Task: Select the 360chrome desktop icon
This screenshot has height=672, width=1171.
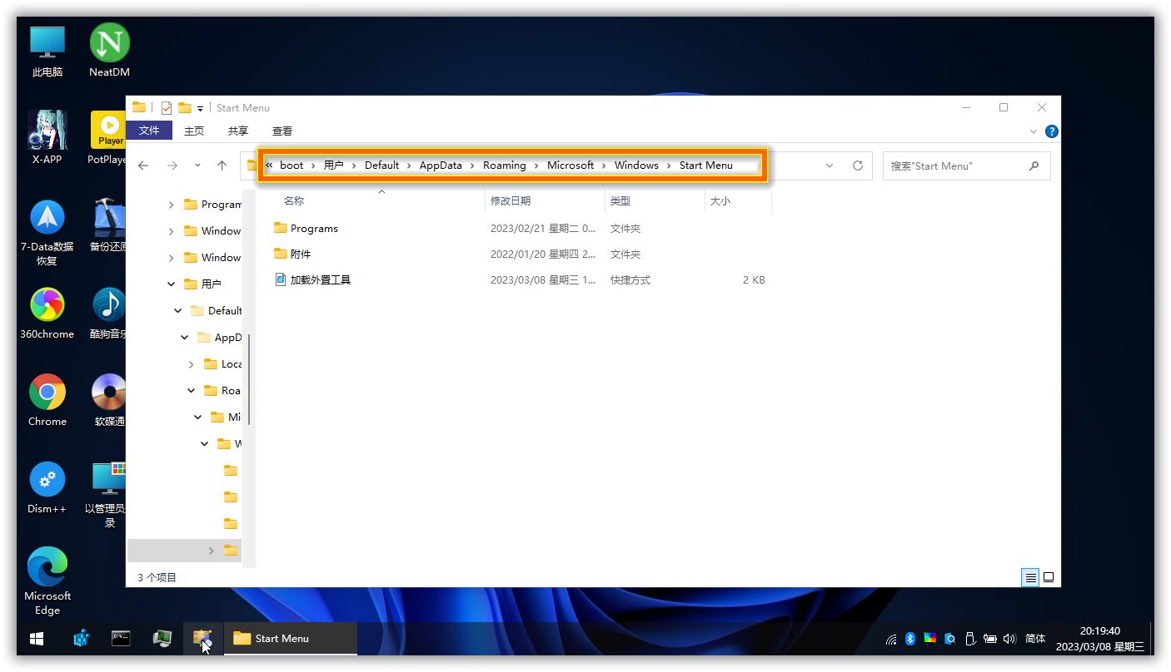Action: [47, 314]
